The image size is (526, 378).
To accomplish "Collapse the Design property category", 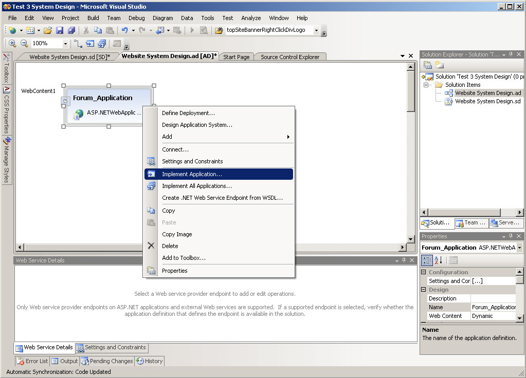I will (x=423, y=290).
